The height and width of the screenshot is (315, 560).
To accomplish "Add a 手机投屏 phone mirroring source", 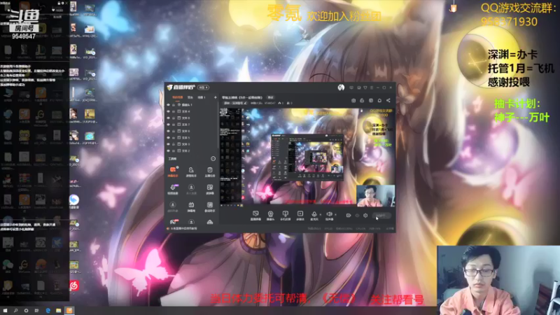I will tap(285, 216).
